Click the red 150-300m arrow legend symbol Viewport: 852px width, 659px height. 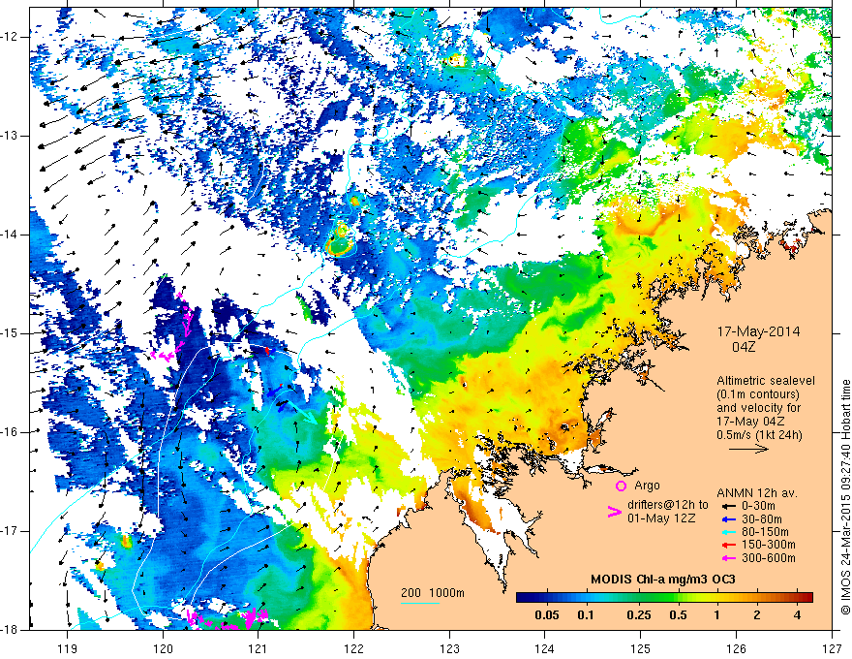(x=728, y=545)
